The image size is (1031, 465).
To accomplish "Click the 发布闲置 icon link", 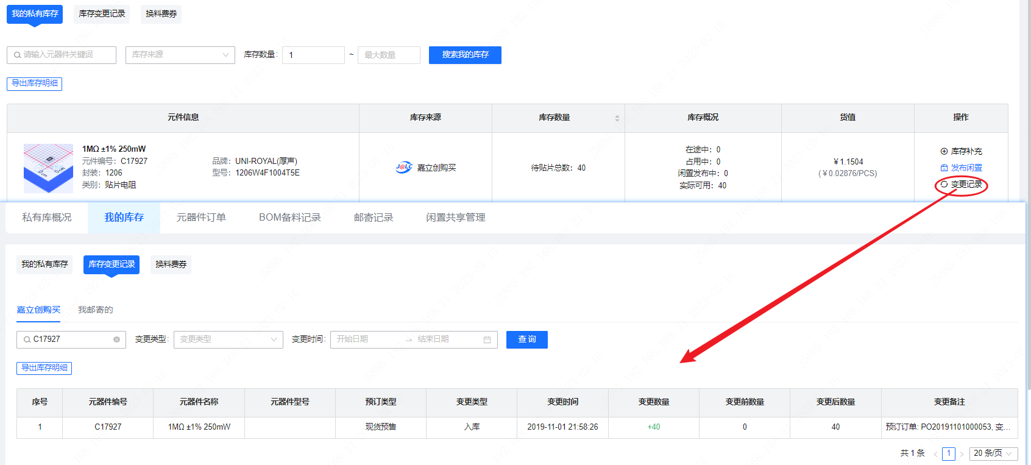I will click(x=944, y=168).
